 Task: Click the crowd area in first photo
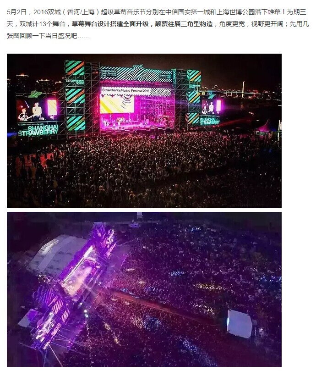pyautogui.click(x=144, y=170)
